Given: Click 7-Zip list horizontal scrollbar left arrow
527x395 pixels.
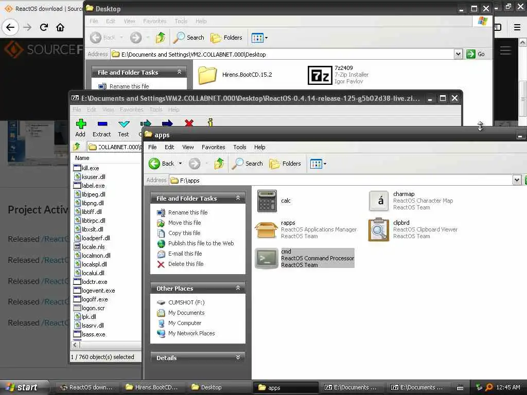Looking at the screenshot, I should click(x=75, y=345).
